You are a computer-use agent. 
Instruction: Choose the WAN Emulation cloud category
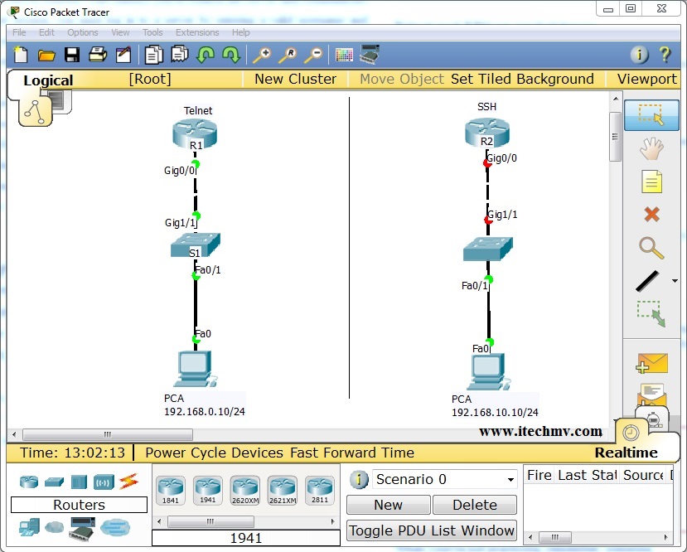coord(55,527)
